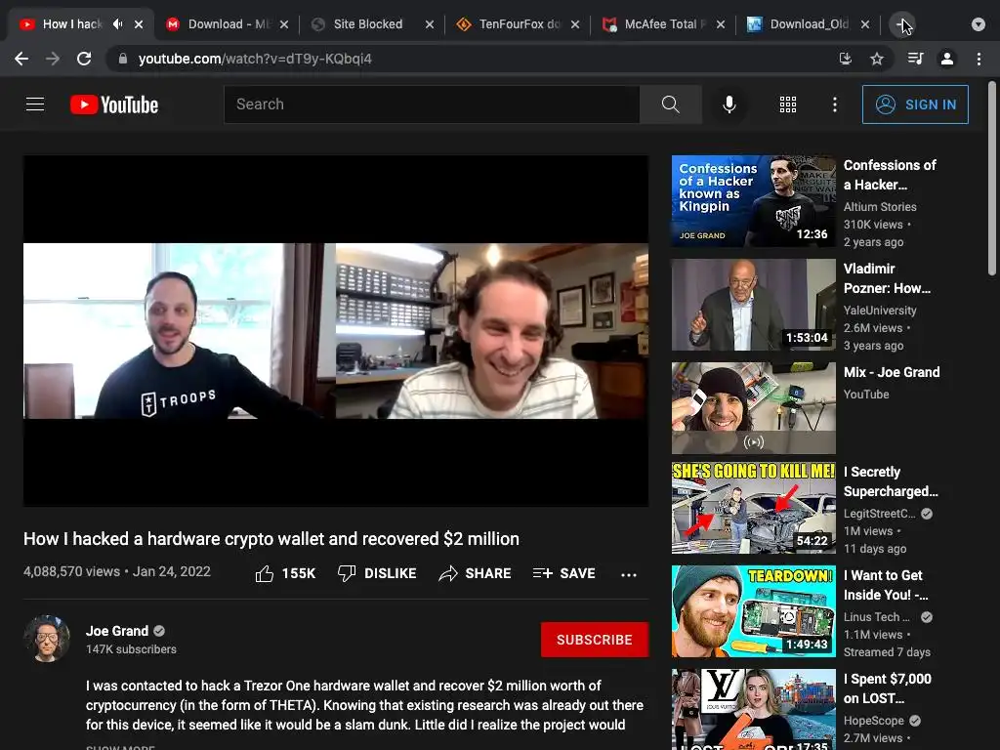The height and width of the screenshot is (750, 1000).
Task: Open 'I Spent $7,000 on LOST' title
Action: click(887, 688)
